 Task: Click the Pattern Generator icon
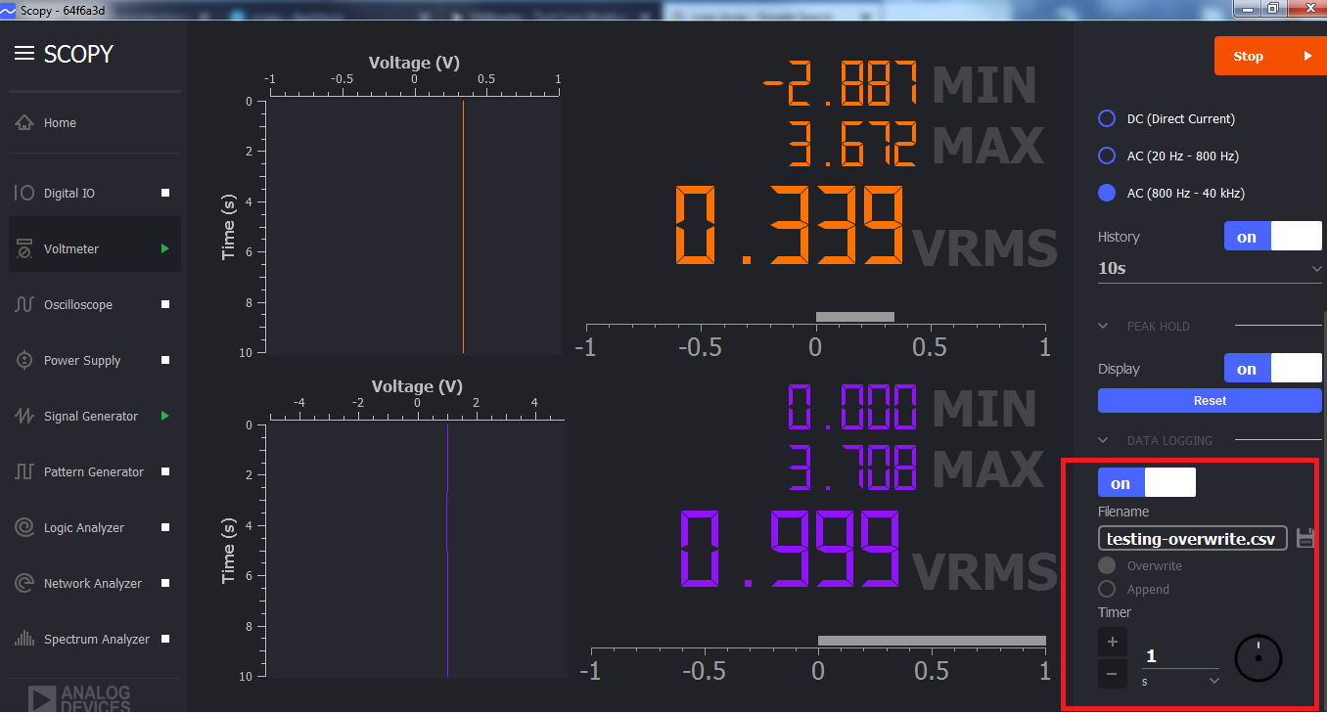[x=24, y=472]
